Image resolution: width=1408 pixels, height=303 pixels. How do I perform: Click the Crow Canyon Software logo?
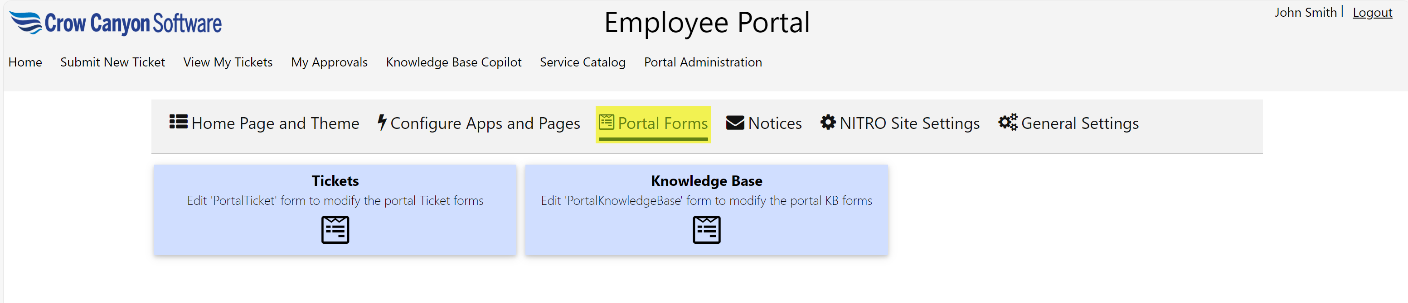point(115,24)
